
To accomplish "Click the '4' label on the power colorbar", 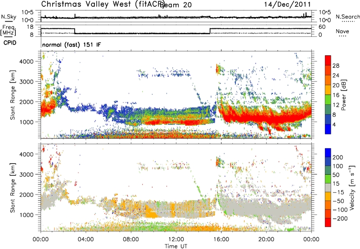I will pyautogui.click(x=334, y=125).
